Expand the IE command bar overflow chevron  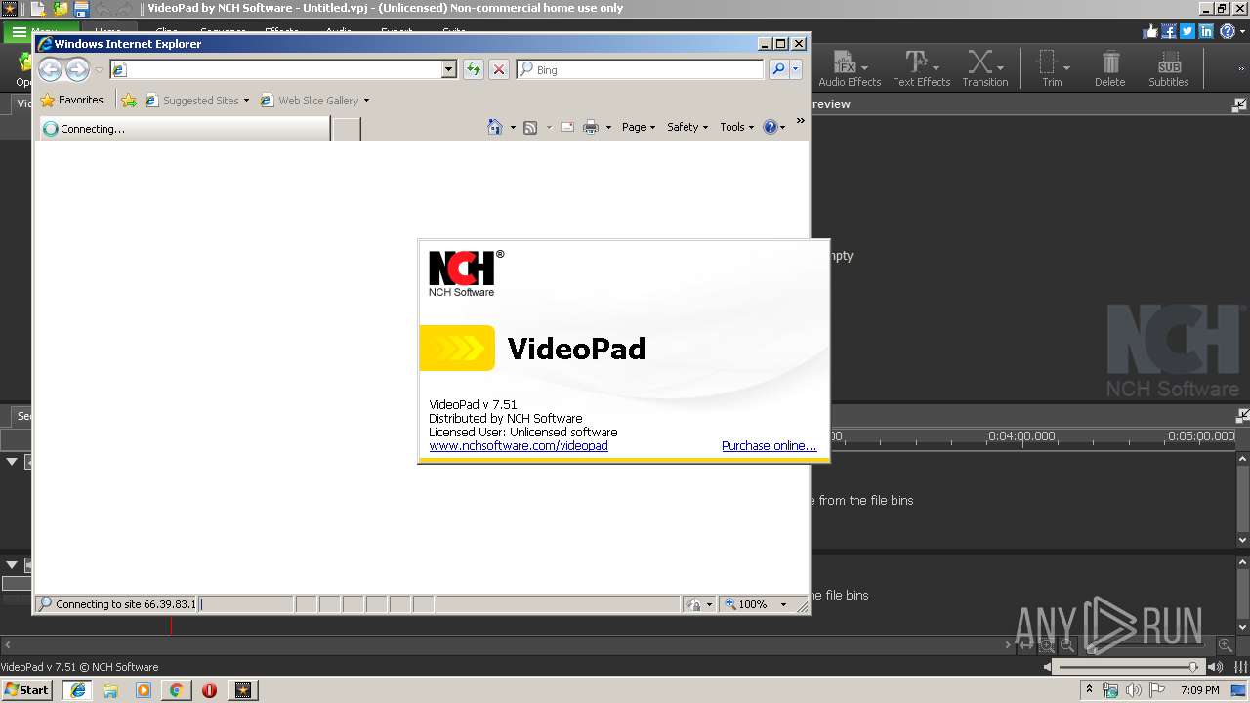(800, 121)
